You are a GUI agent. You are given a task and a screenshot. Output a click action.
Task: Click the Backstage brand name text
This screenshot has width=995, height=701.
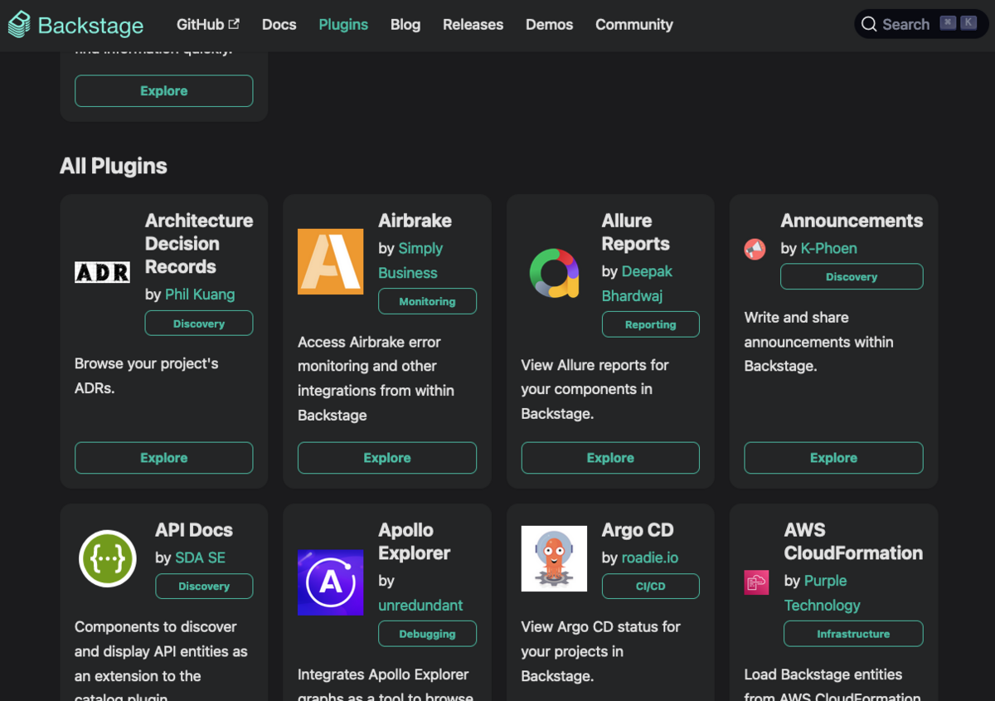click(x=90, y=26)
